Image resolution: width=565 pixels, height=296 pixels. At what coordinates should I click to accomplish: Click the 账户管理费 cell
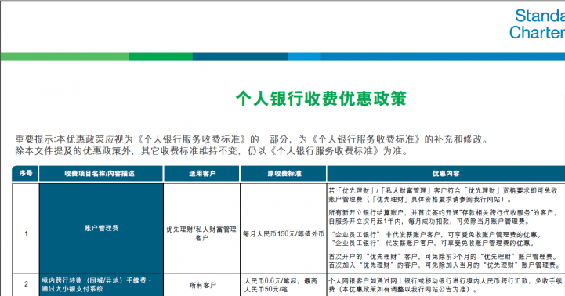(101, 228)
